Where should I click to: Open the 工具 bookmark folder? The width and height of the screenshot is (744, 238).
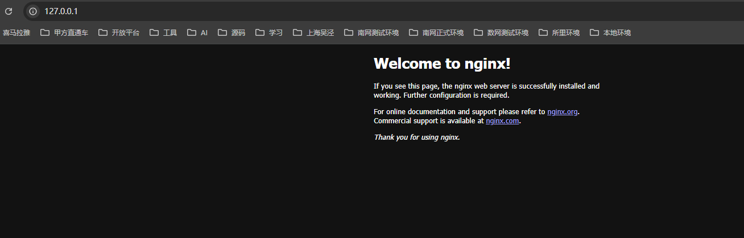click(164, 33)
